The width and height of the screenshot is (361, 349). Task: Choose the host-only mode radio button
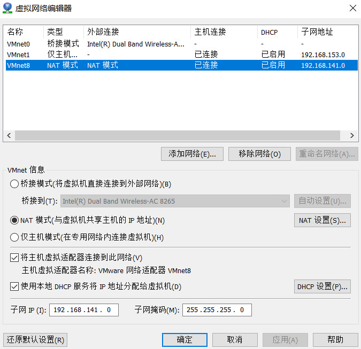14,237
